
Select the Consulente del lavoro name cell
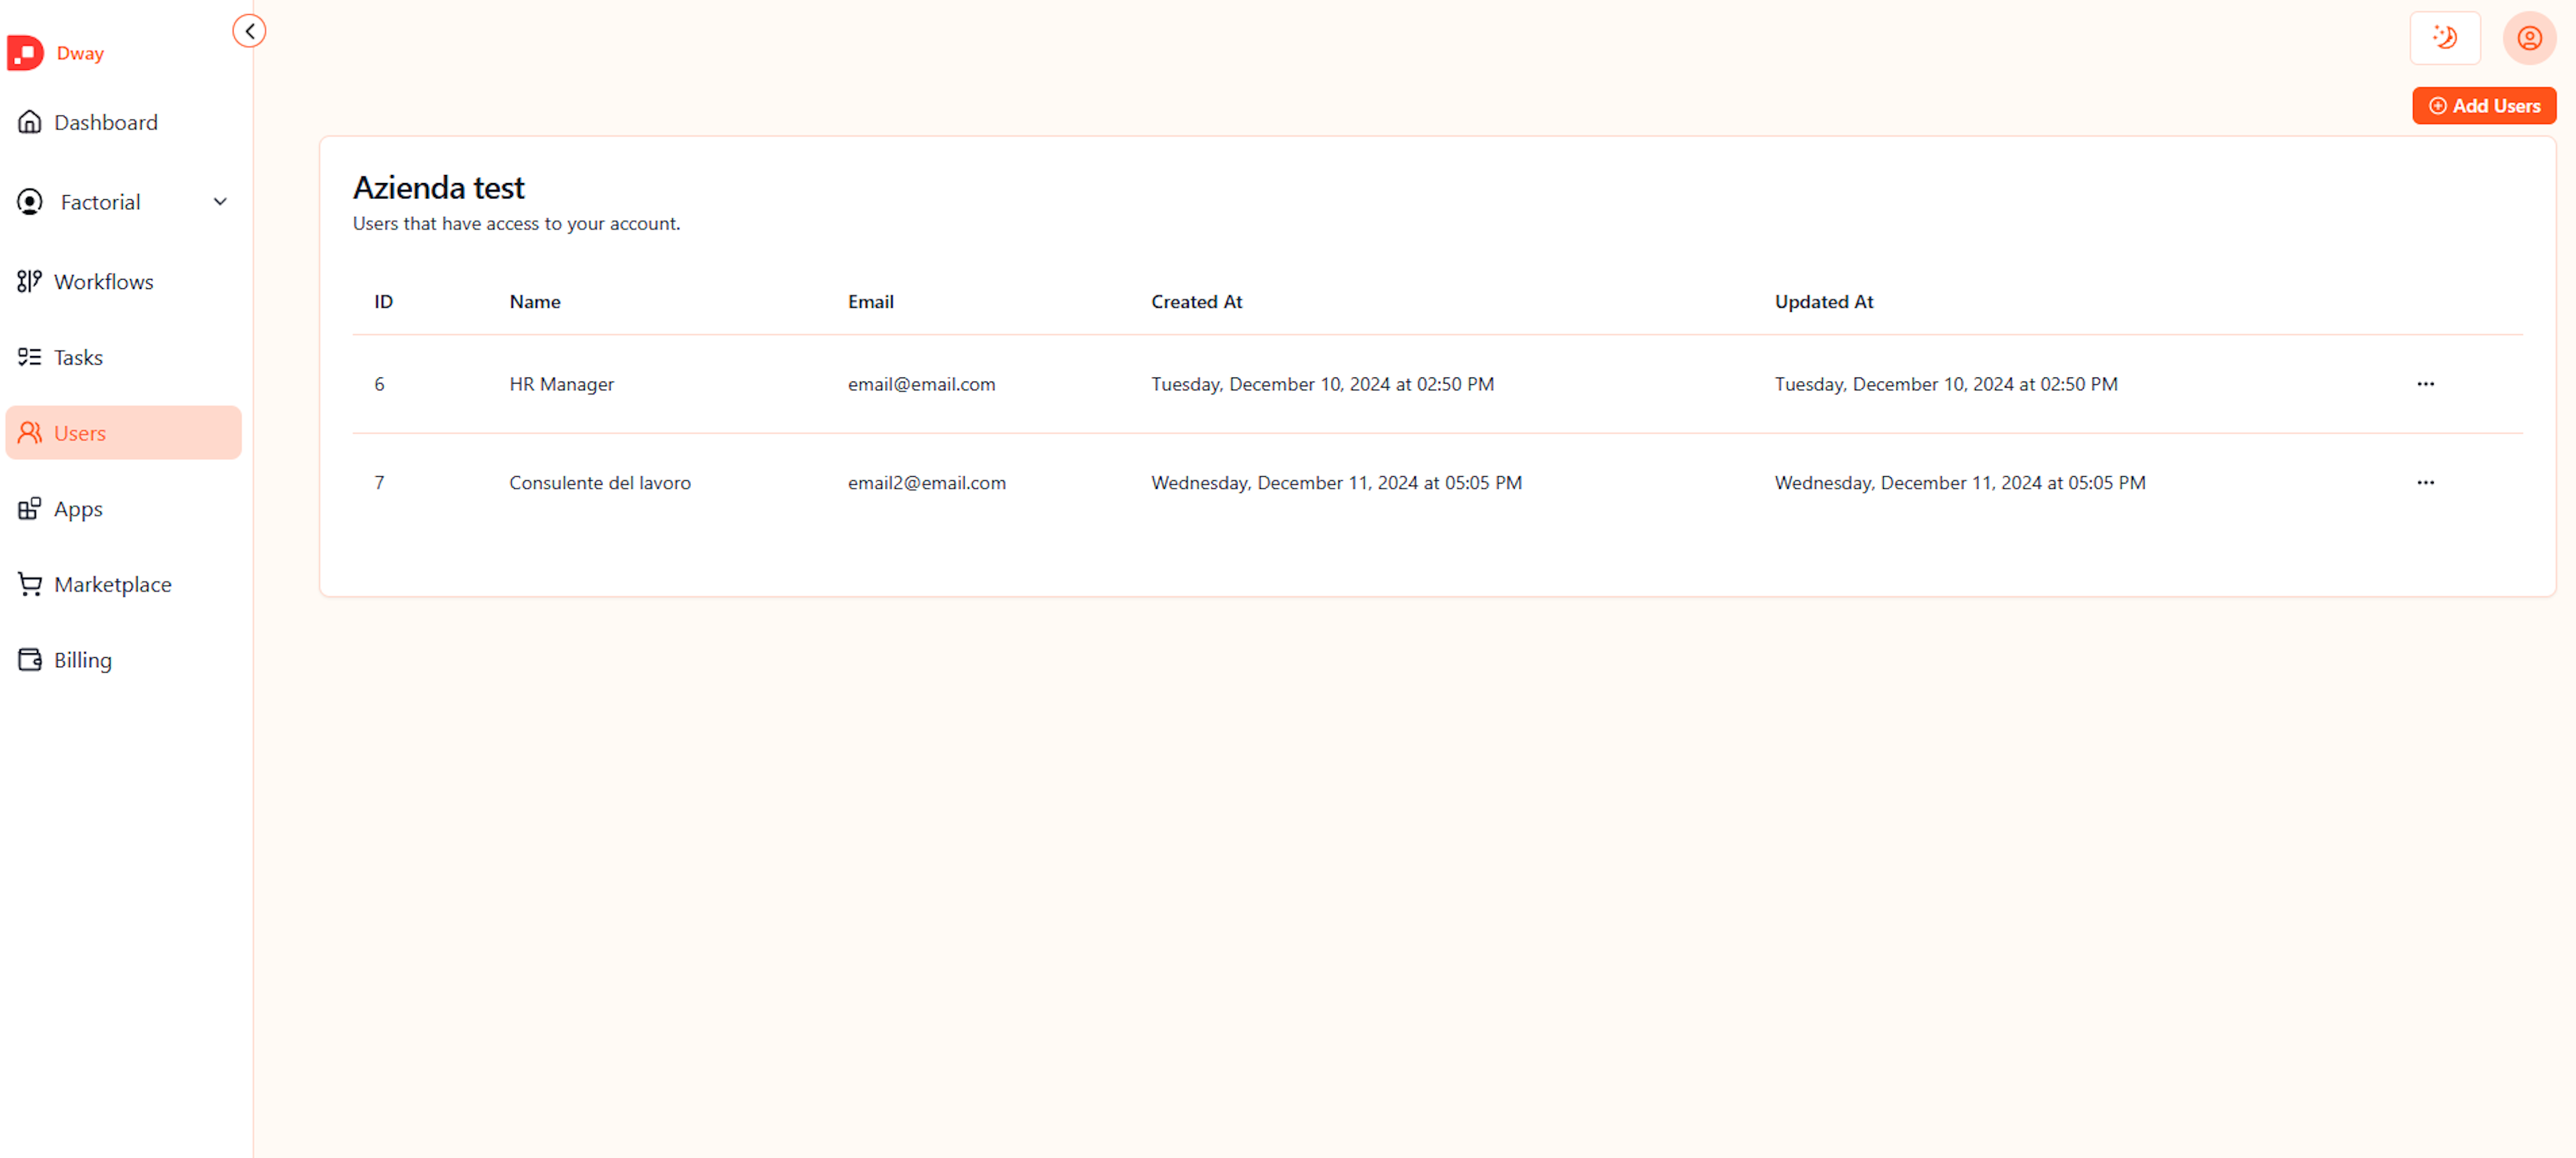tap(600, 483)
